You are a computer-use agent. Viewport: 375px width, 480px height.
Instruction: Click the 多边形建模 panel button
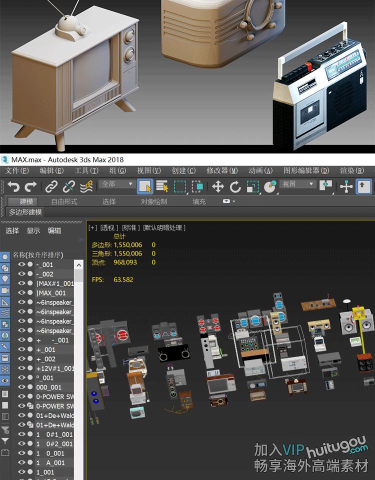pos(25,212)
